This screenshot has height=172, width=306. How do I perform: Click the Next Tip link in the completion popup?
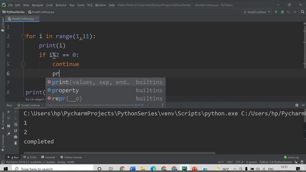pos(139,105)
